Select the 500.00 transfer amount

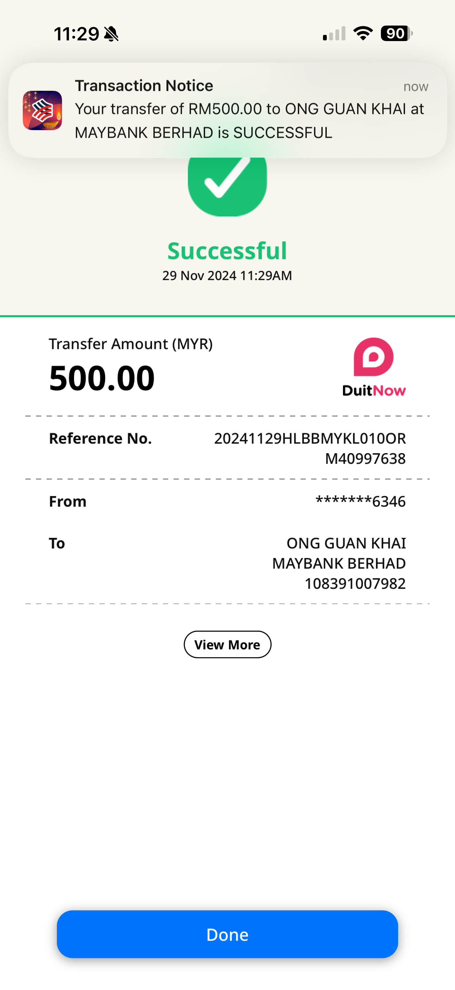coord(102,378)
